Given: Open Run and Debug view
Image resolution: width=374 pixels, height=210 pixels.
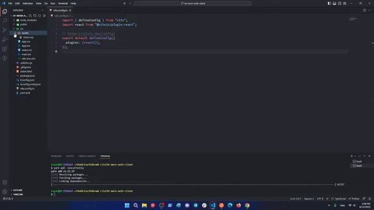Looking at the screenshot, I should pos(5,40).
